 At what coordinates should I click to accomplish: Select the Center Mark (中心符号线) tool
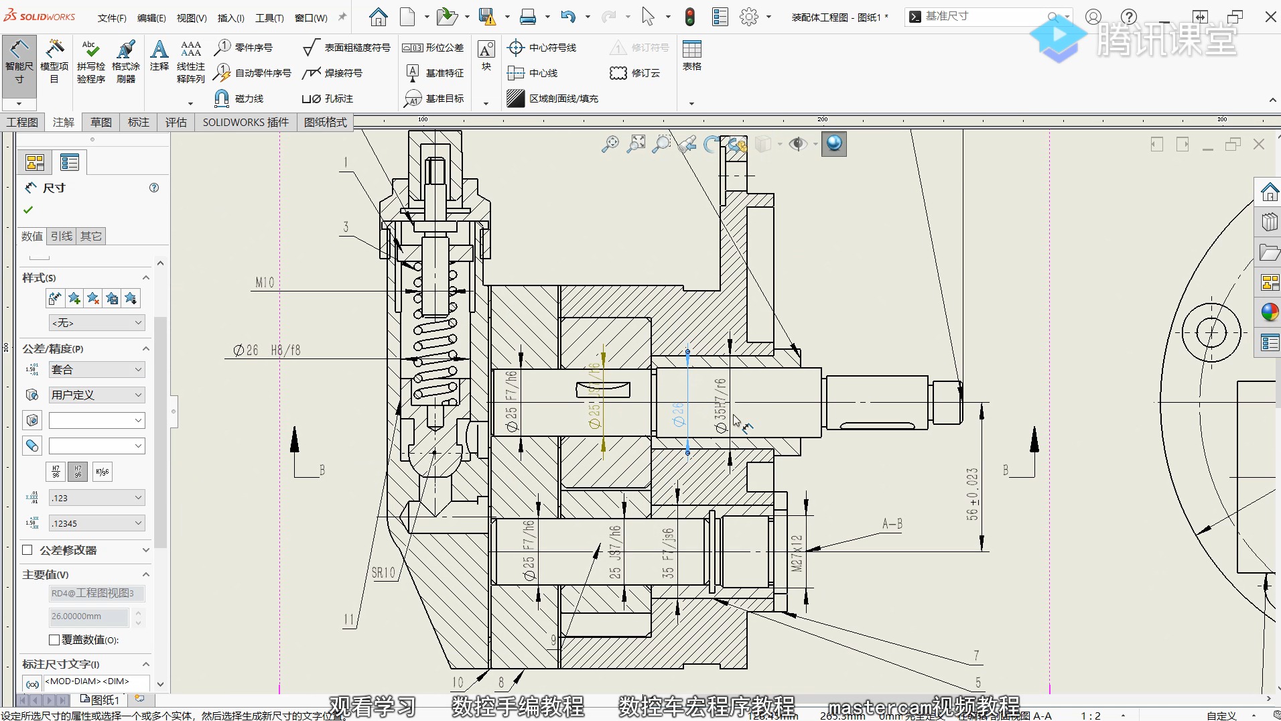tap(515, 48)
